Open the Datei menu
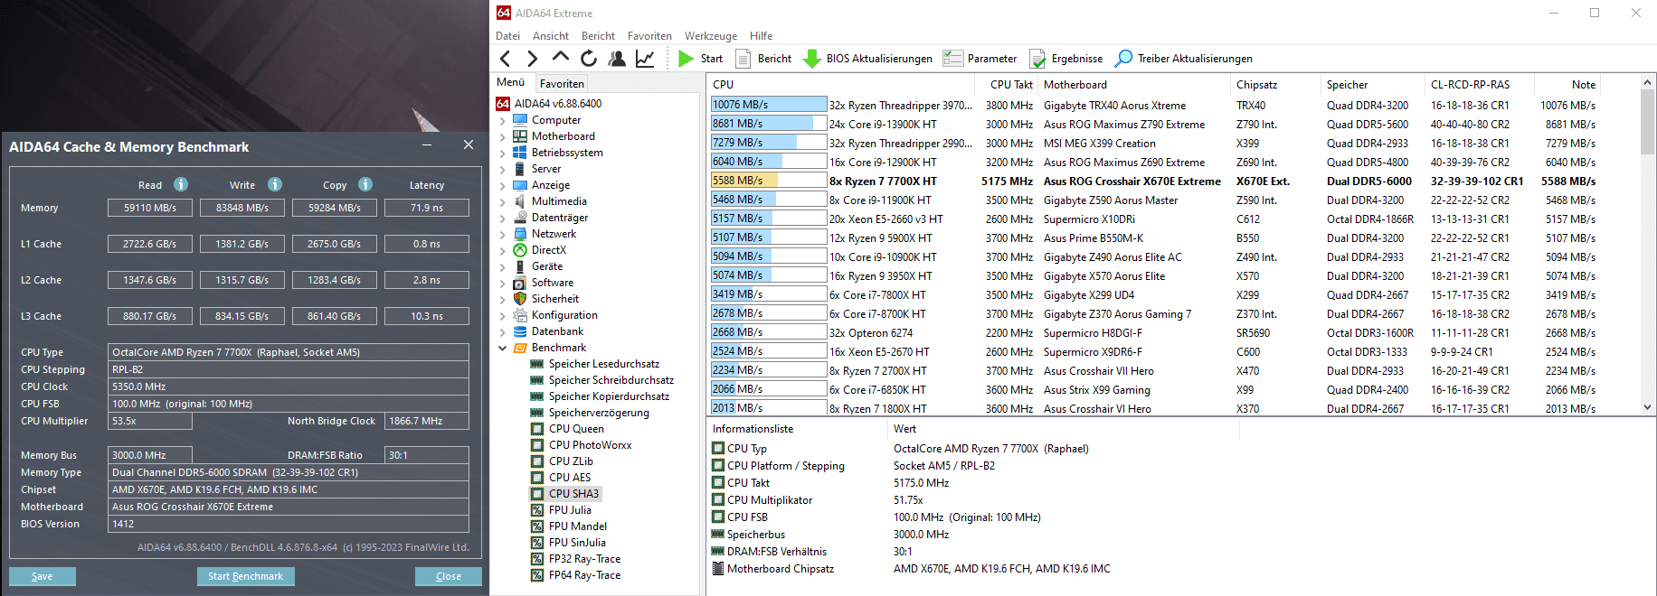The width and height of the screenshot is (1657, 596). click(507, 36)
